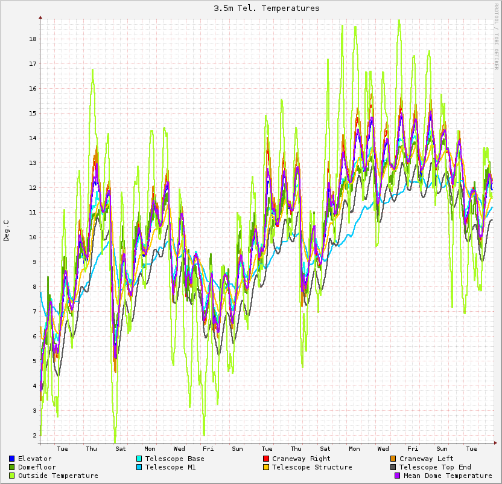Screen dimensions: 502x484
Task: Select the orange Craneway Left color box
Action: pos(393,459)
